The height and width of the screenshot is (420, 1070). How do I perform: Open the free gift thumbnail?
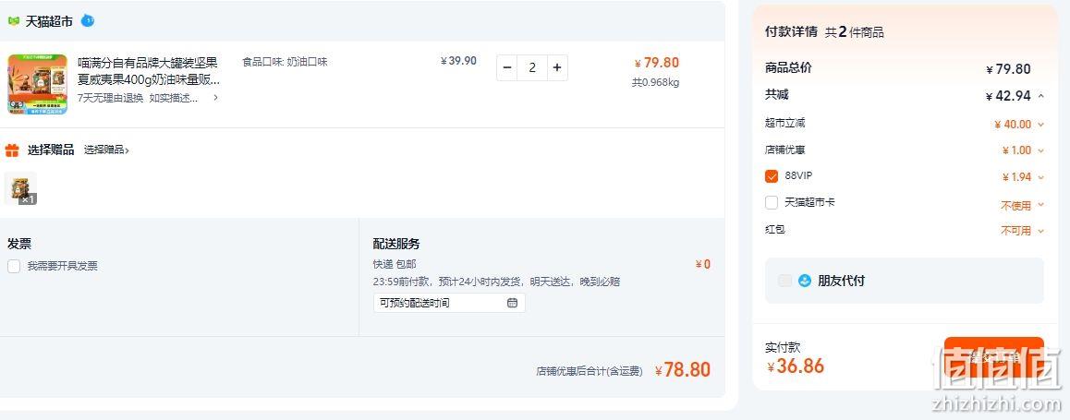(x=20, y=188)
